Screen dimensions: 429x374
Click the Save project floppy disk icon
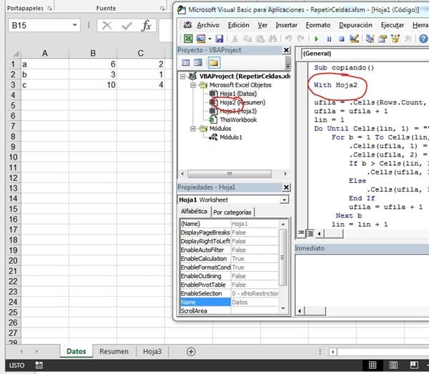click(x=219, y=39)
